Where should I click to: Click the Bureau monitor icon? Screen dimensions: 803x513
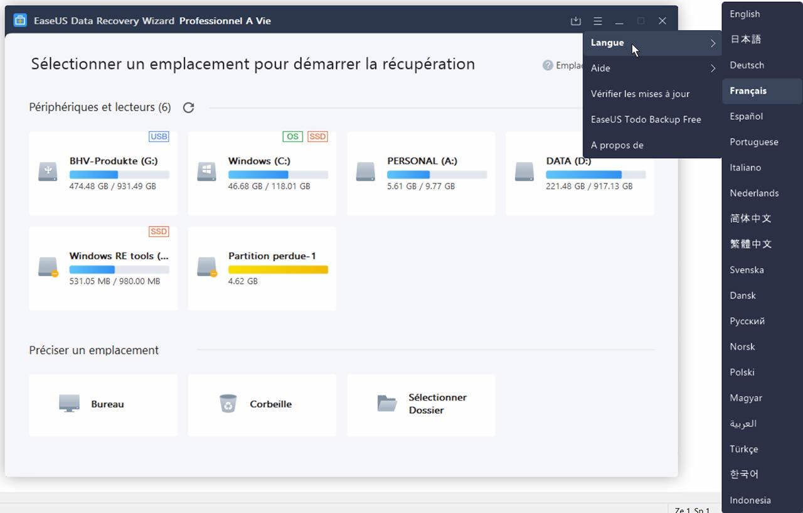(x=69, y=403)
